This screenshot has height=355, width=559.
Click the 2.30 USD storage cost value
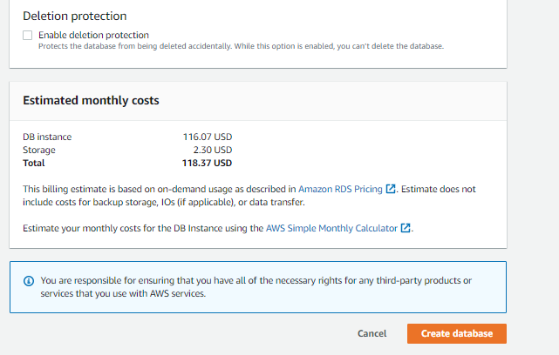pos(214,150)
